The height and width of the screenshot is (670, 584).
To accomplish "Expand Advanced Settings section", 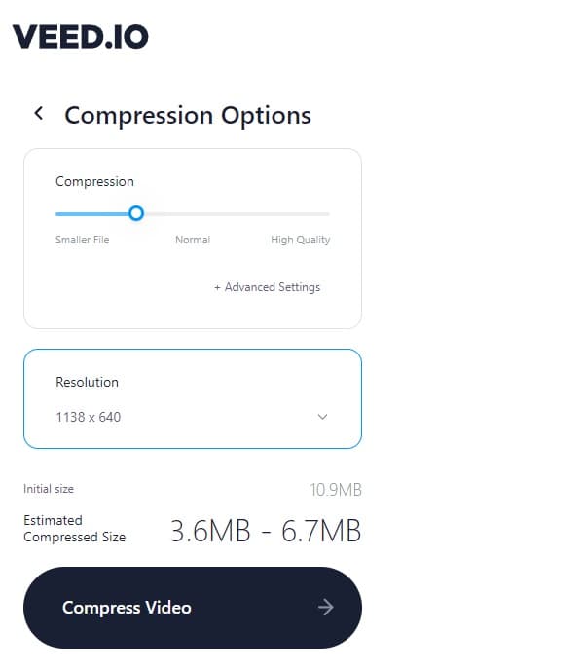I will pos(267,287).
